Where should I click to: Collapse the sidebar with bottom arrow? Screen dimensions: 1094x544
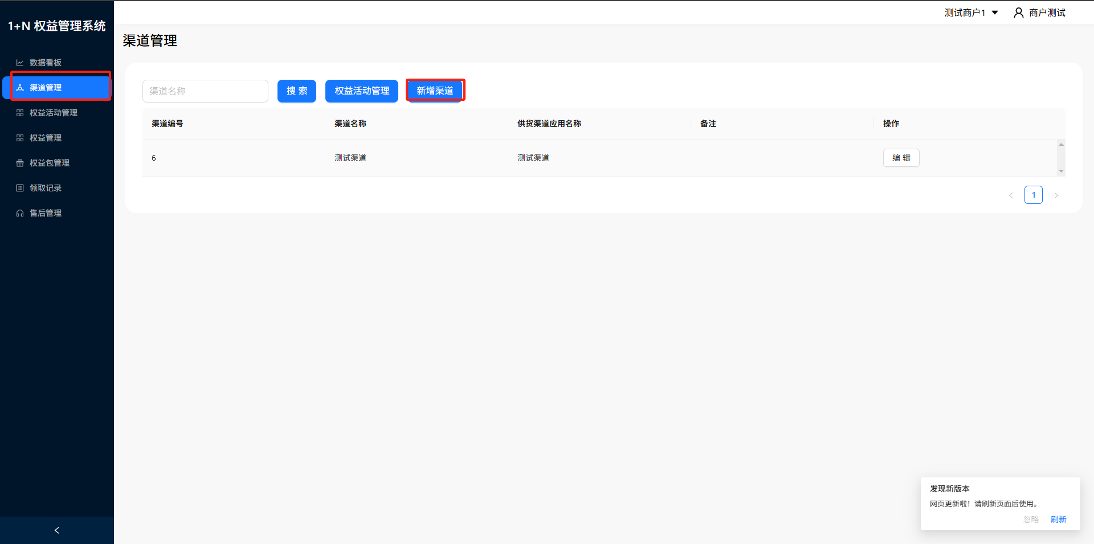click(x=56, y=530)
